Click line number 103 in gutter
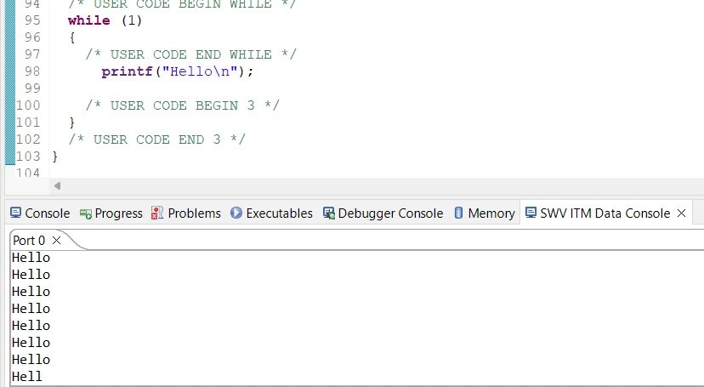 pyautogui.click(x=28, y=157)
